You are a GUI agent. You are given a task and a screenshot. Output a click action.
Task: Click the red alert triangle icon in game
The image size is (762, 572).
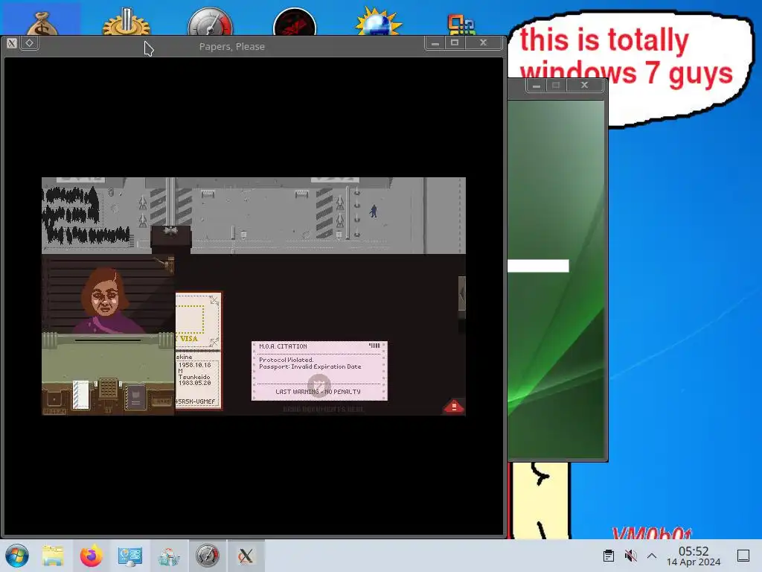tap(453, 407)
